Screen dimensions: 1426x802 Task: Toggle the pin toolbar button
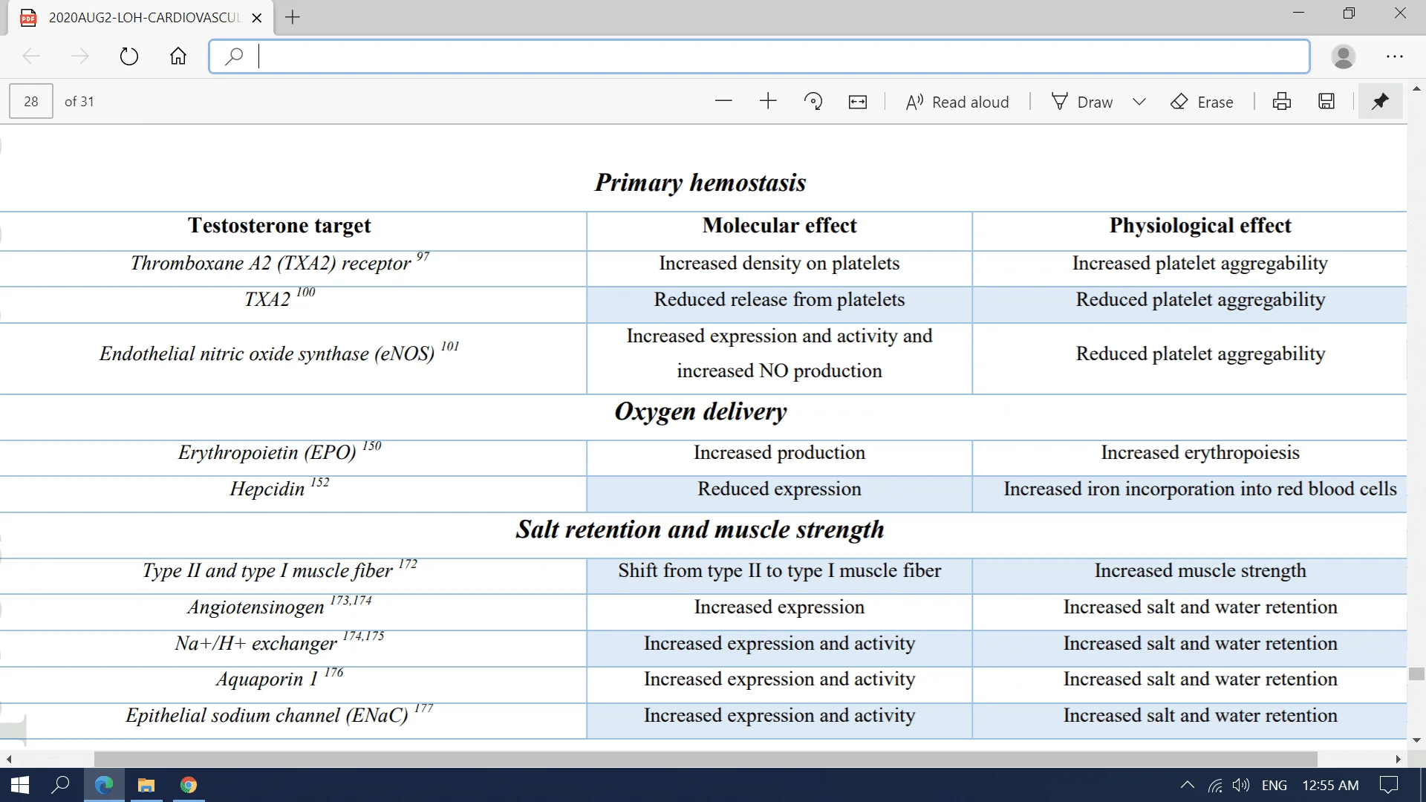point(1380,102)
